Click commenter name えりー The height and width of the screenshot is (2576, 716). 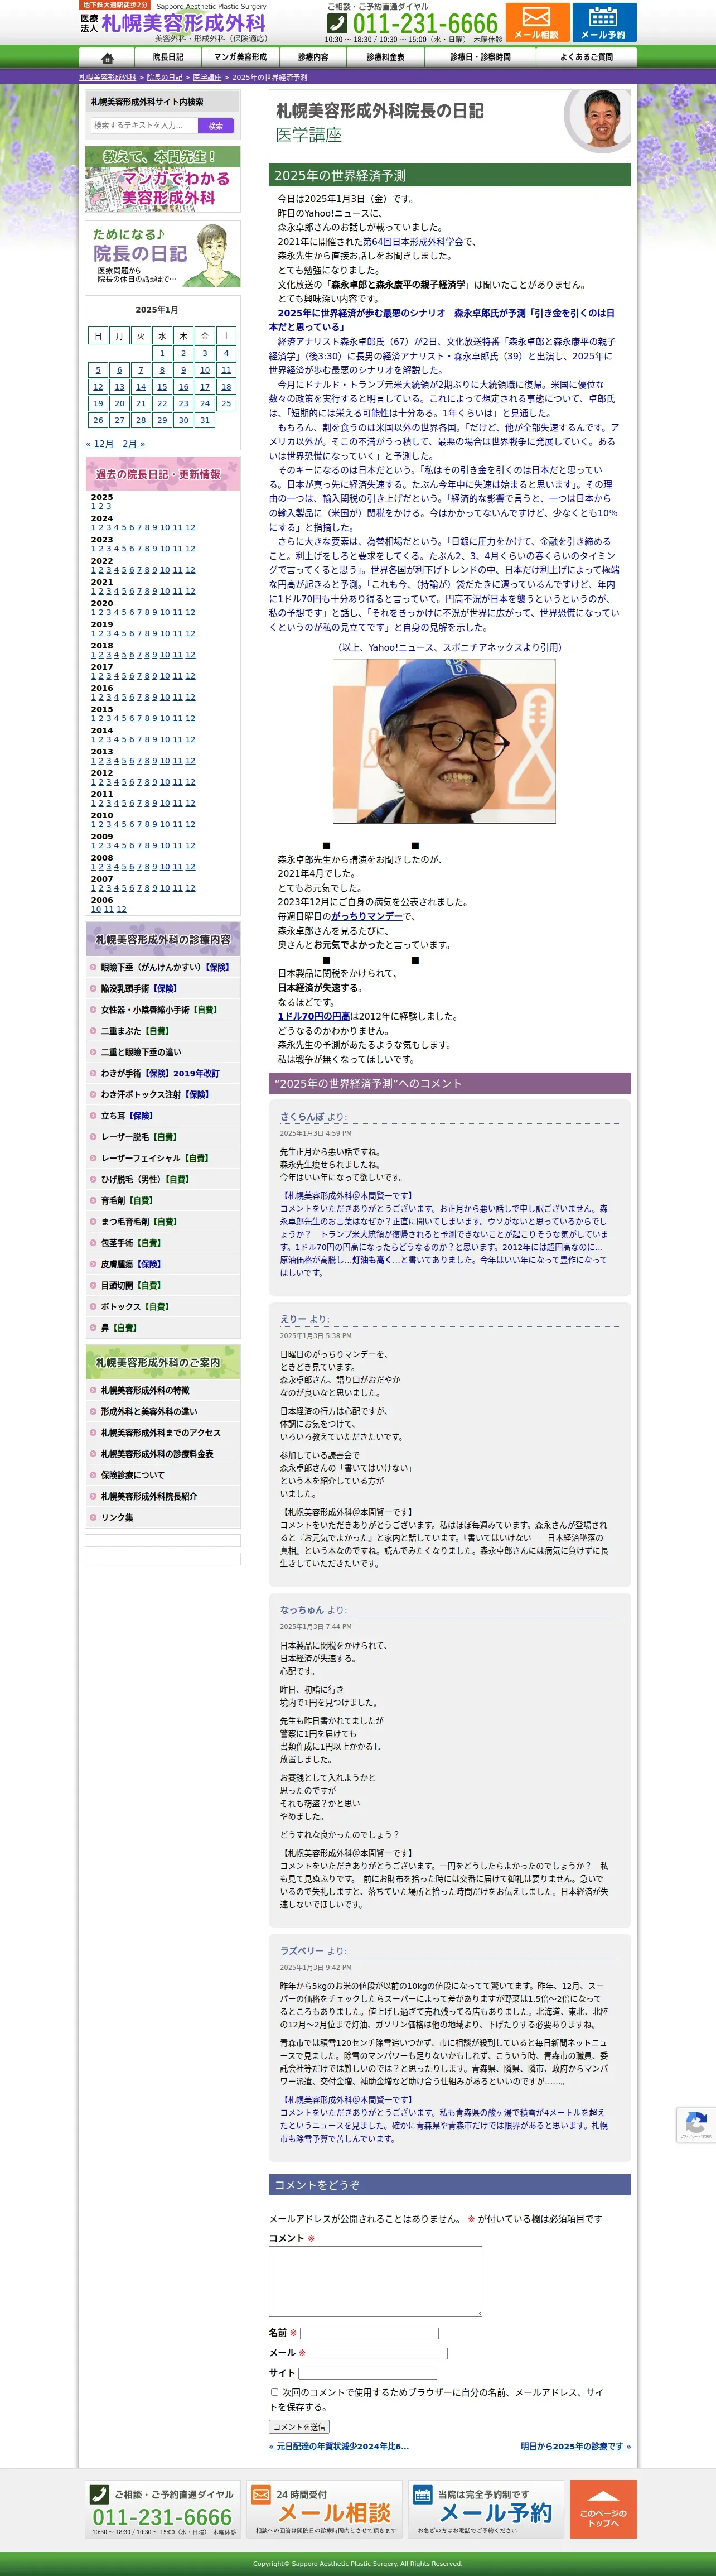pyautogui.click(x=293, y=1319)
